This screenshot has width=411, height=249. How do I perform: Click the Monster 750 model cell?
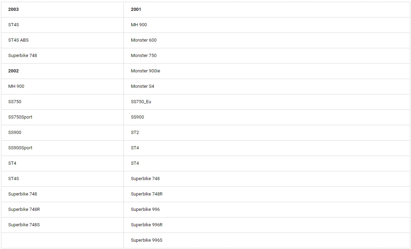[x=144, y=56]
